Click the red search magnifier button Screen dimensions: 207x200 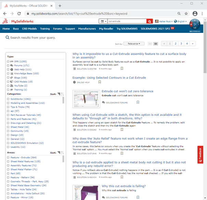(150, 21)
